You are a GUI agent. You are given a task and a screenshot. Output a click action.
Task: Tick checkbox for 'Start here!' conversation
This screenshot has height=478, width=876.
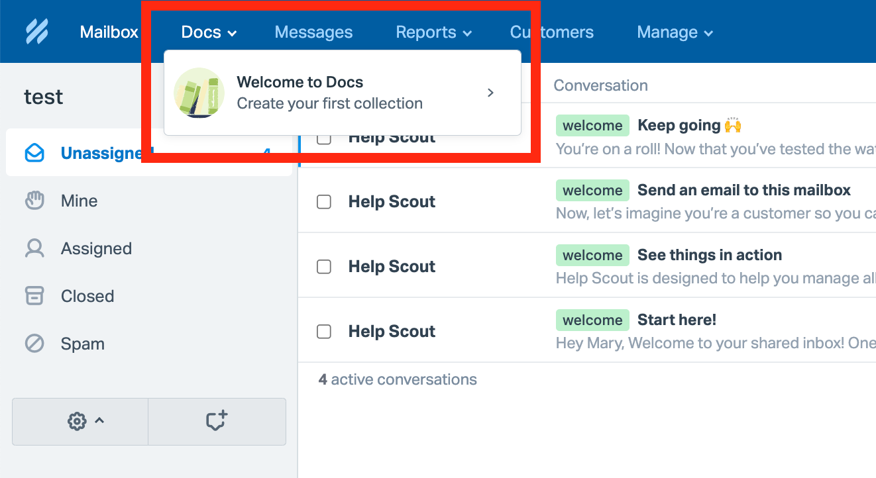pyautogui.click(x=324, y=332)
